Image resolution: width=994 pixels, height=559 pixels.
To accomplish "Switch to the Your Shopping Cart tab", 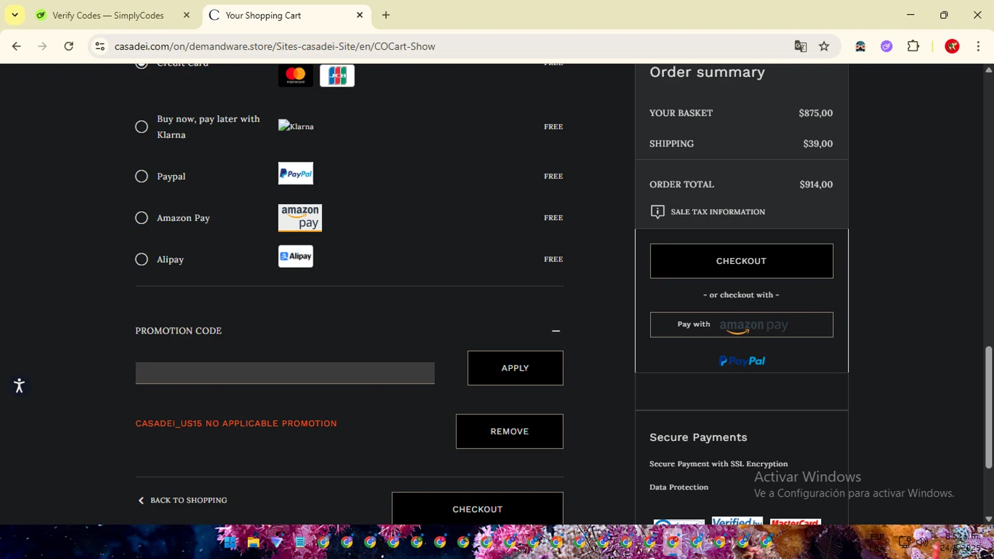I will coord(286,15).
